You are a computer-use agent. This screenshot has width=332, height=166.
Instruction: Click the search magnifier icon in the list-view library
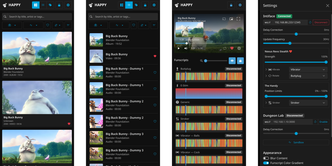pos(91,17)
